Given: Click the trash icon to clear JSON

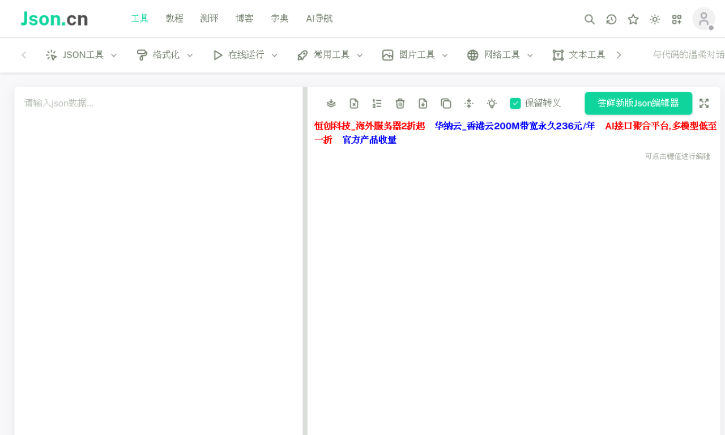Looking at the screenshot, I should tap(400, 103).
